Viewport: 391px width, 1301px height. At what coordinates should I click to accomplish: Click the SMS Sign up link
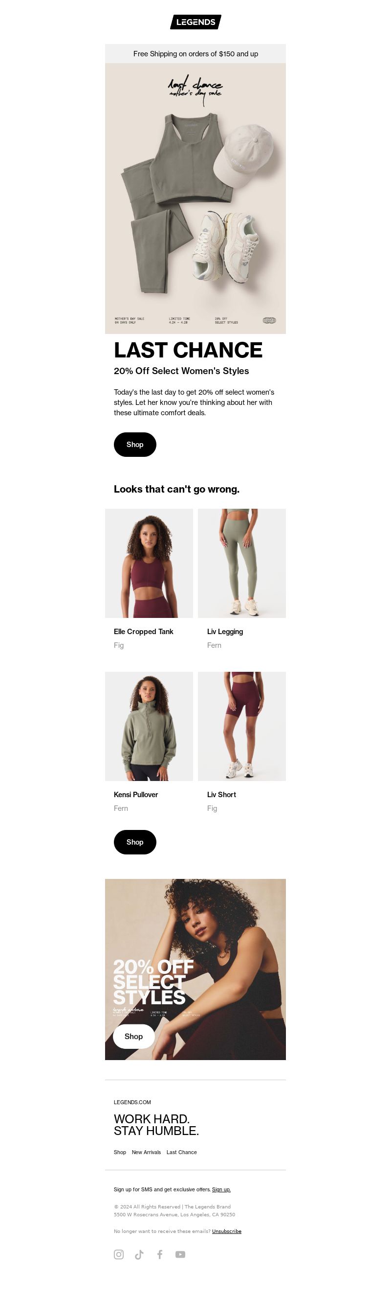(x=221, y=1189)
